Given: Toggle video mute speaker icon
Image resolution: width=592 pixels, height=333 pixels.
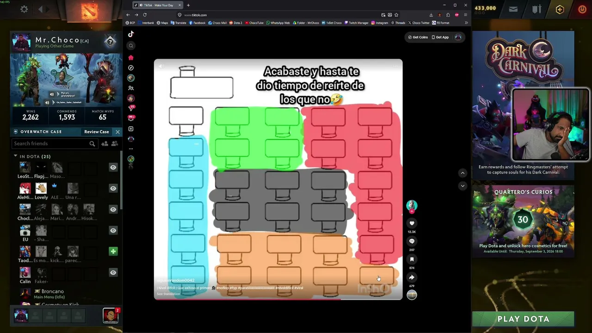Looking at the screenshot, I should point(161,66).
